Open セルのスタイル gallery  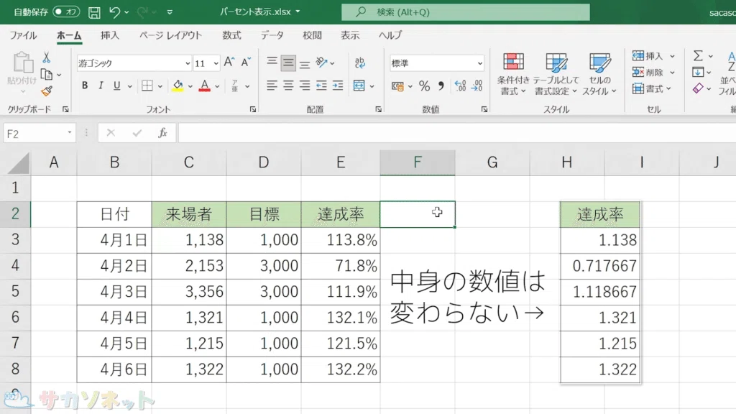[599, 74]
